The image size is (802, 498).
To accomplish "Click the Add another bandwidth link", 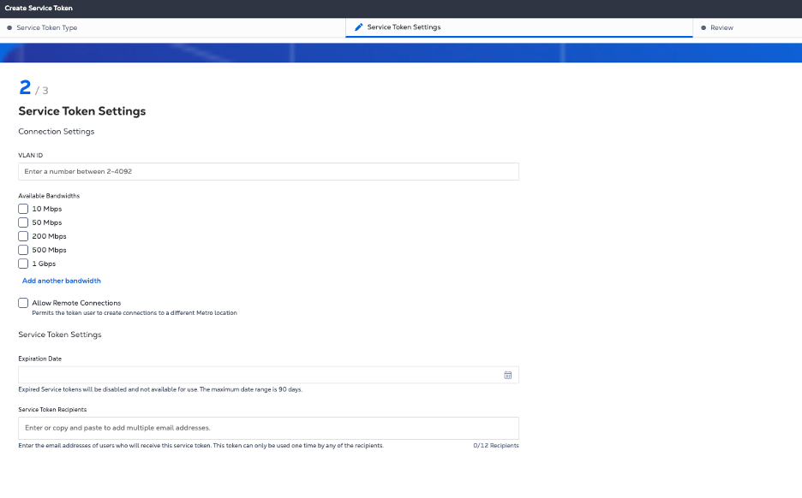I will pos(62,281).
